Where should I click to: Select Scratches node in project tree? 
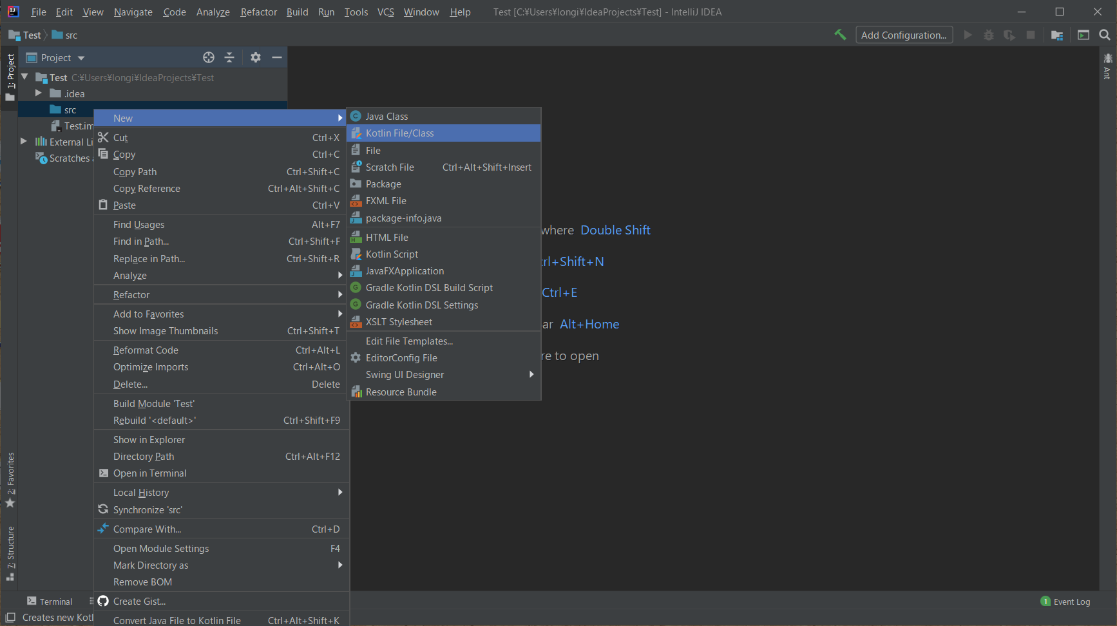point(63,158)
